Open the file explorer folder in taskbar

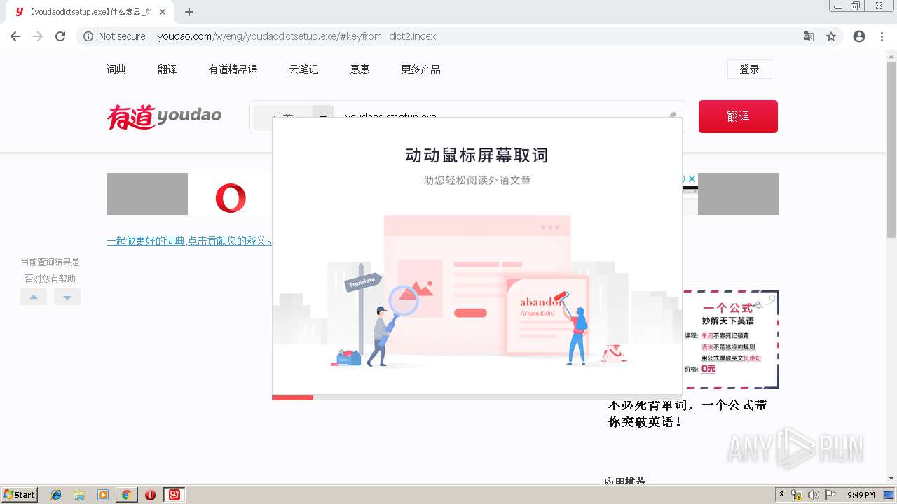[x=79, y=495]
